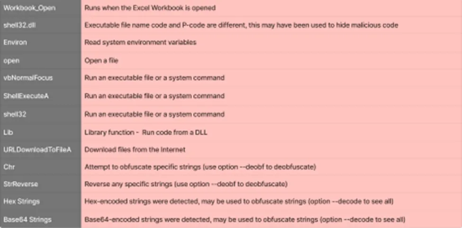
Task: Click the 'open' keyword cell
Action: 40,60
